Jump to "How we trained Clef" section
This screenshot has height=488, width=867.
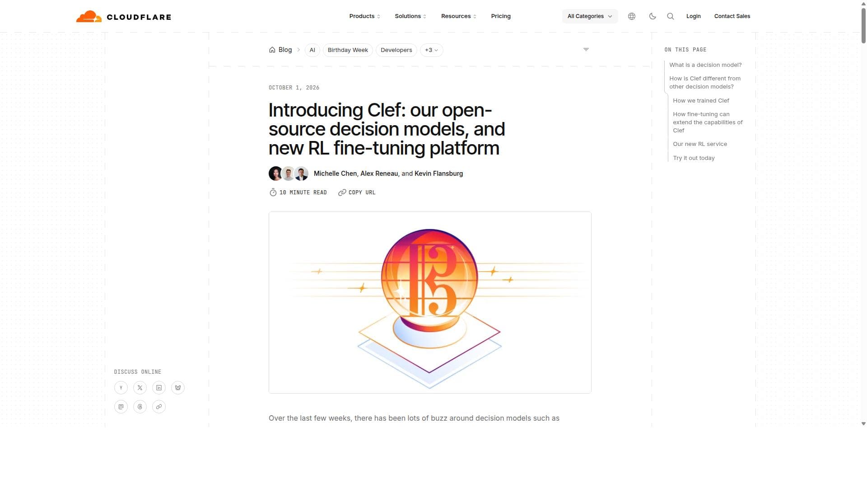(x=701, y=101)
